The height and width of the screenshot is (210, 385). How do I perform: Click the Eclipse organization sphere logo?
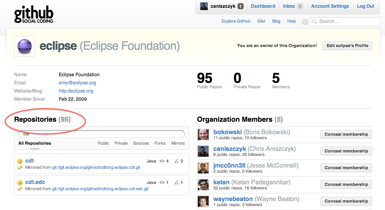click(25, 46)
